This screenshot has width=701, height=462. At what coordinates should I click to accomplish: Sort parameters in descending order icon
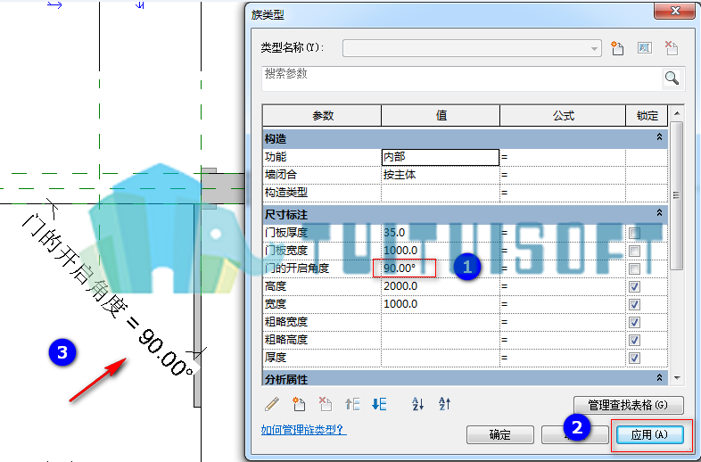[444, 404]
